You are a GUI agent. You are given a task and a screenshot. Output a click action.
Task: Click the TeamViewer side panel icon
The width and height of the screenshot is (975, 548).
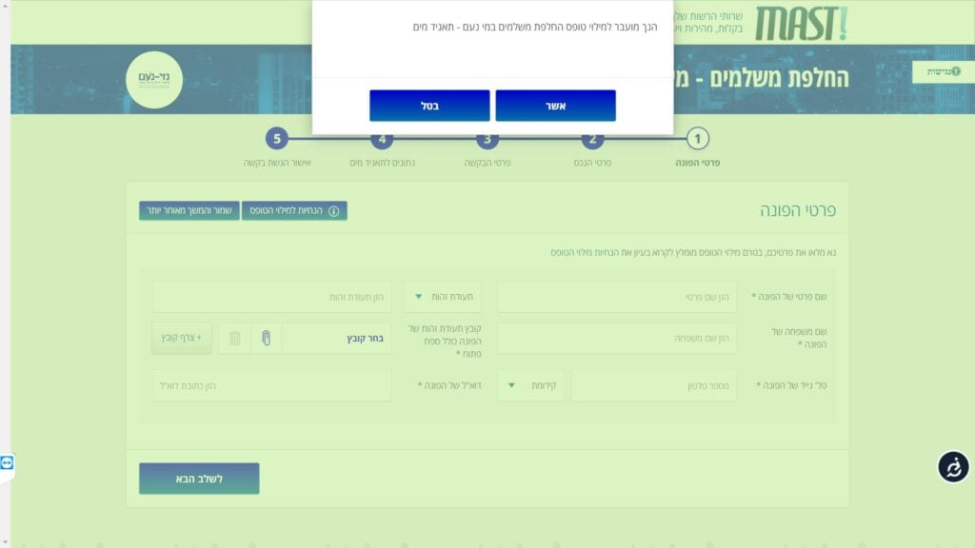click(x=8, y=462)
